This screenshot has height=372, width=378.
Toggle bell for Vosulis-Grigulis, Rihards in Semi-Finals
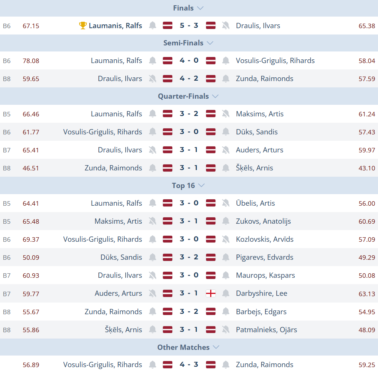(x=226, y=60)
